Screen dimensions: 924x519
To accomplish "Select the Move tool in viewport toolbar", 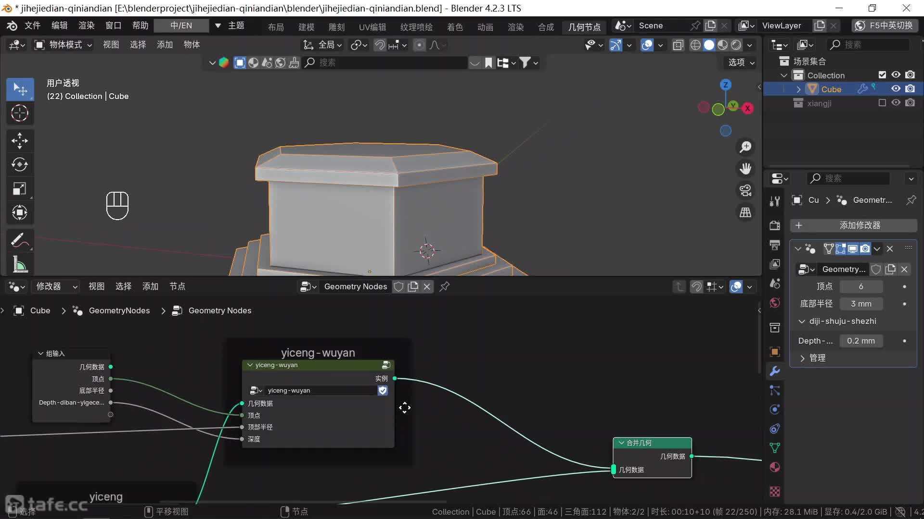I will click(20, 141).
